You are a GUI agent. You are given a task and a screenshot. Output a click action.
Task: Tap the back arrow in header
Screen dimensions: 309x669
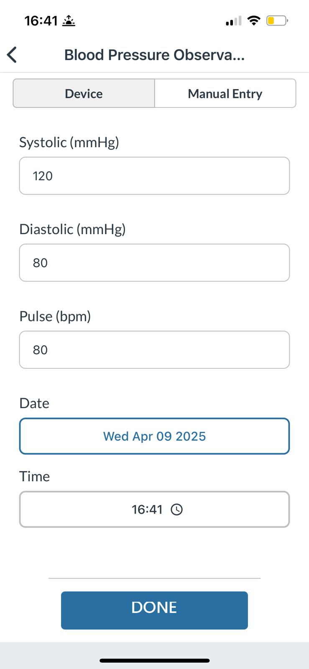pyautogui.click(x=12, y=55)
